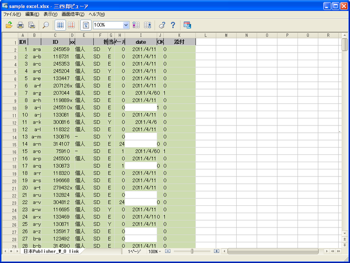The width and height of the screenshot is (350, 263).
Task: Click the 'ID' header cell in column C
Action: tap(55, 42)
